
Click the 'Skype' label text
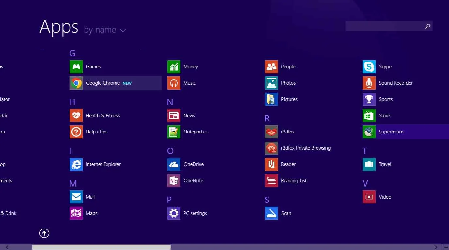(x=385, y=67)
